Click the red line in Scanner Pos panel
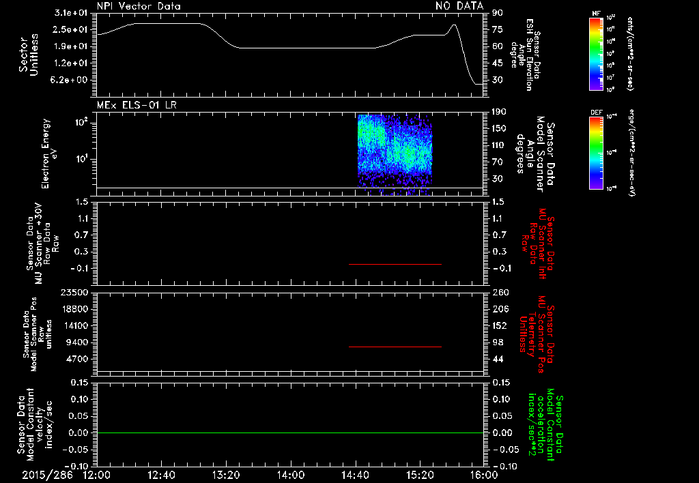The width and height of the screenshot is (699, 483). point(395,347)
